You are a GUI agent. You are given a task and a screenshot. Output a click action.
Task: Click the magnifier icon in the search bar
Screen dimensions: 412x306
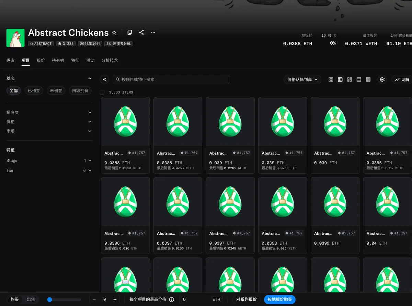(118, 79)
